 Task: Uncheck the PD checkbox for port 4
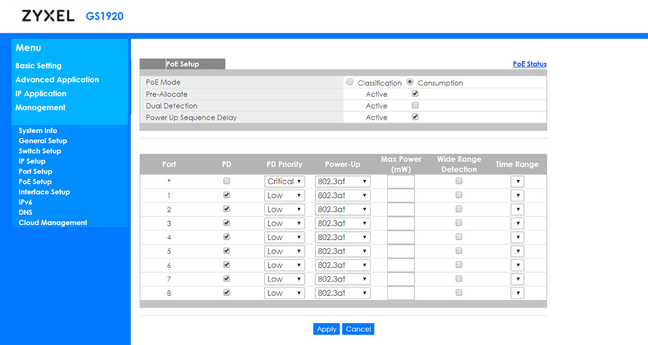tap(226, 236)
